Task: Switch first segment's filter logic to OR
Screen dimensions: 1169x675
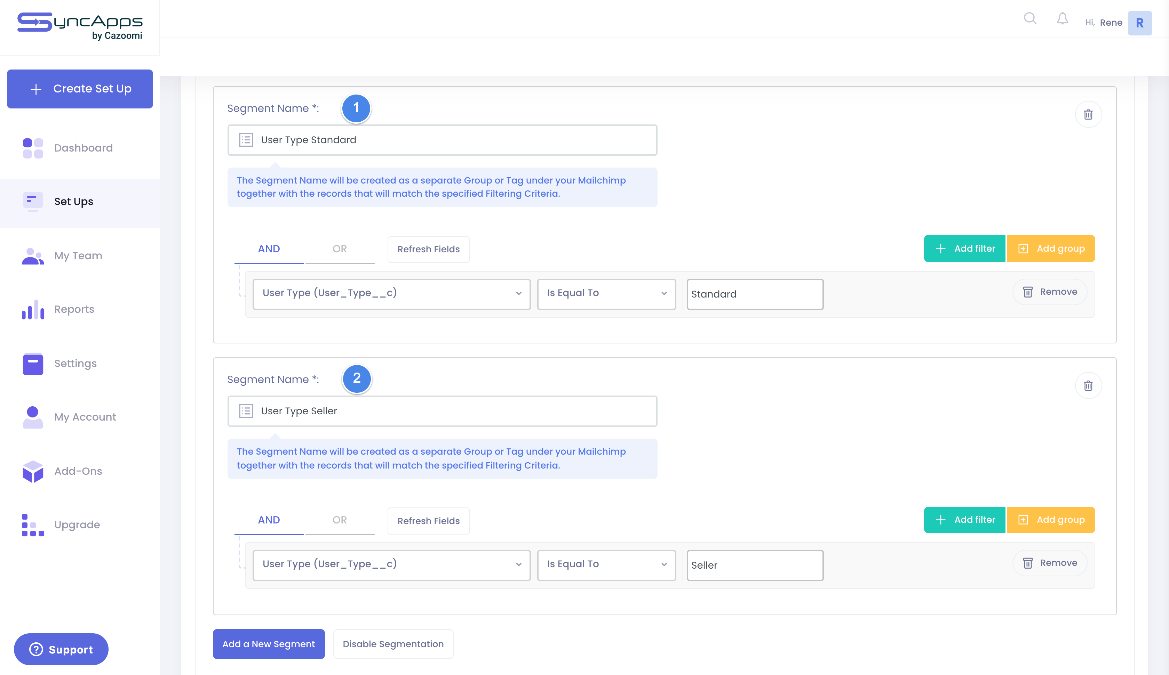Action: coord(340,249)
